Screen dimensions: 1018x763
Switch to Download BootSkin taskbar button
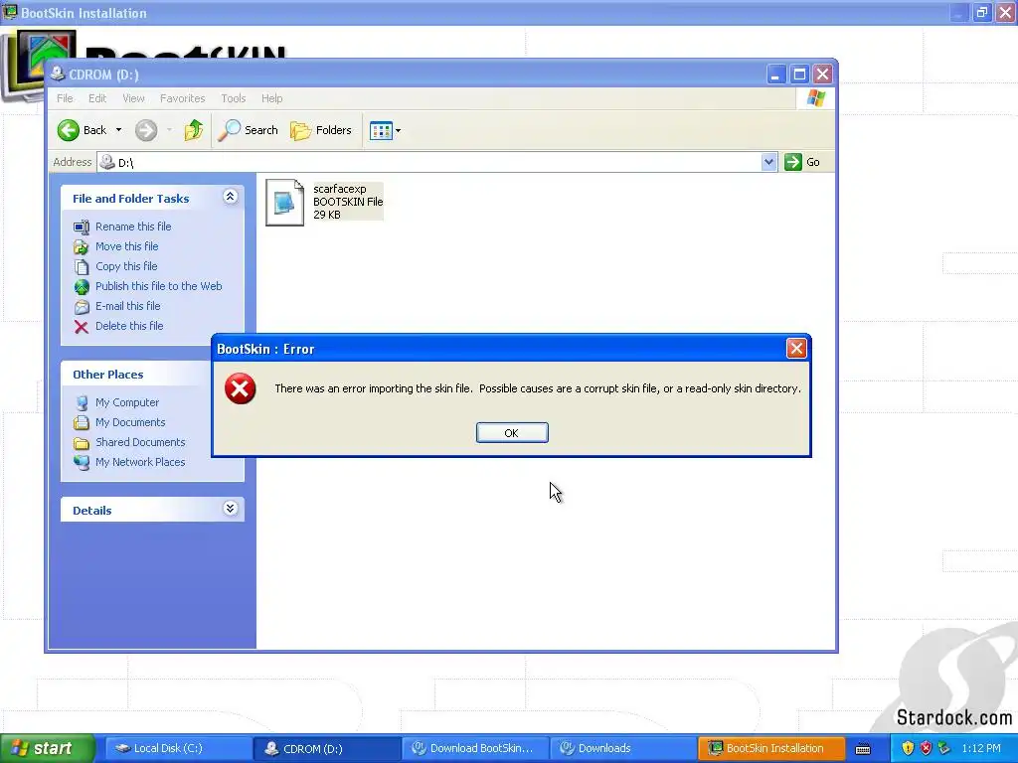pyautogui.click(x=474, y=749)
